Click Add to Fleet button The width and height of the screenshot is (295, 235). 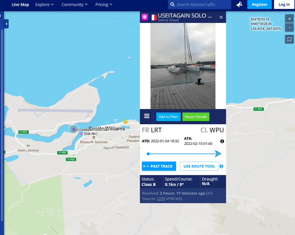(x=168, y=117)
